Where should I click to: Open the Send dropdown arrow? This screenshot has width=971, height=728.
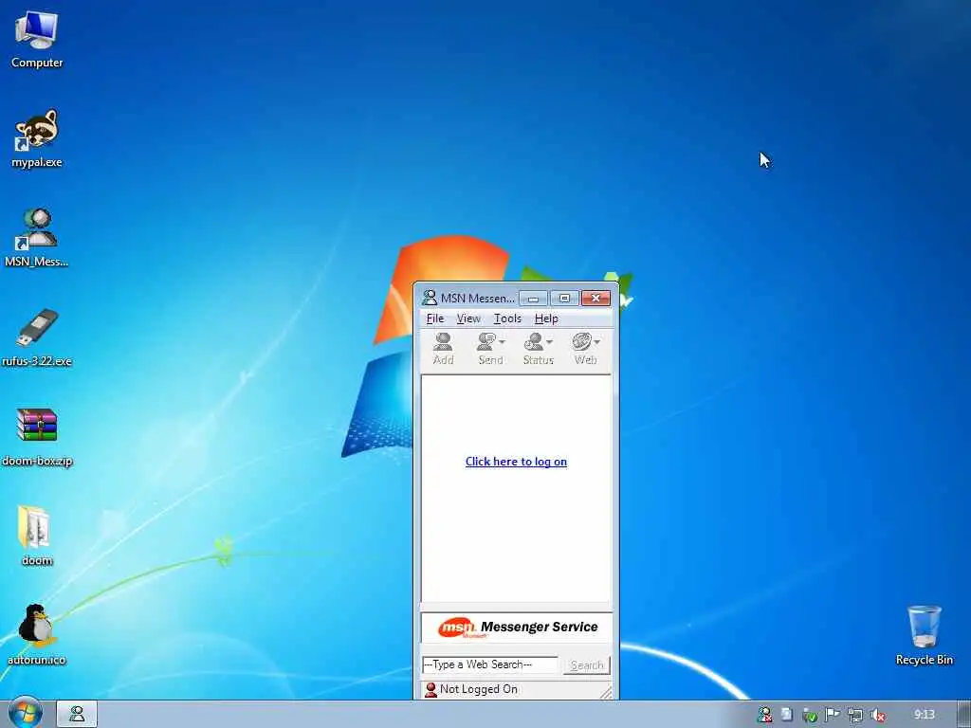tap(503, 341)
